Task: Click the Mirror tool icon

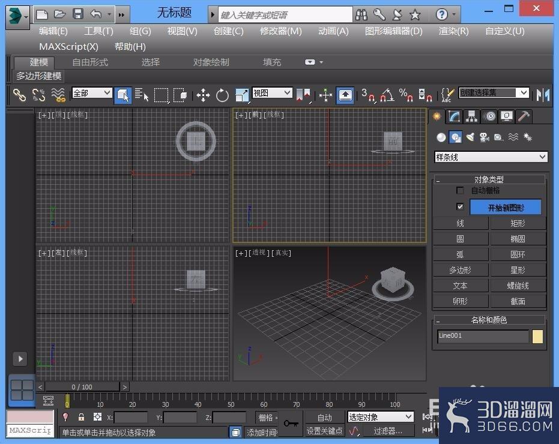Action: point(543,95)
